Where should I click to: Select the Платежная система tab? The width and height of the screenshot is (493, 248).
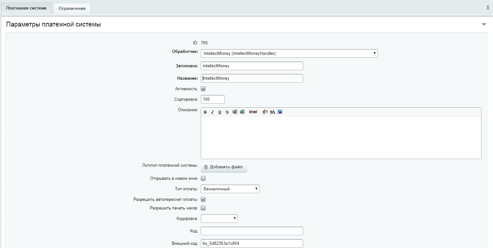[x=26, y=8]
